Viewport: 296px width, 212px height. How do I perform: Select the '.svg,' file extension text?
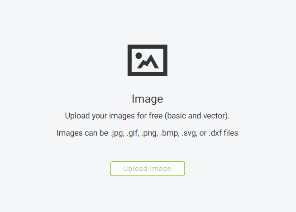coord(189,133)
